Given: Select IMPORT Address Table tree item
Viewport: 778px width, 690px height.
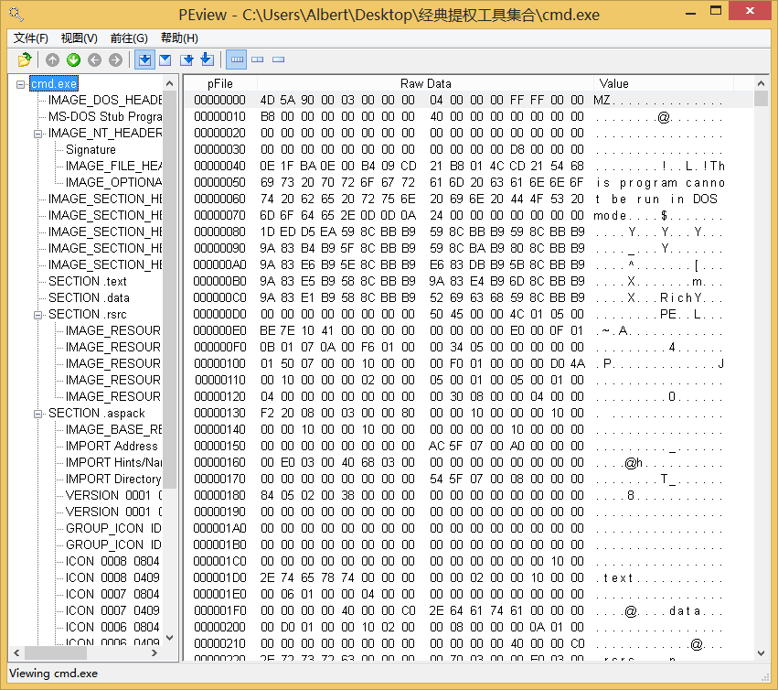Looking at the screenshot, I should point(112,446).
